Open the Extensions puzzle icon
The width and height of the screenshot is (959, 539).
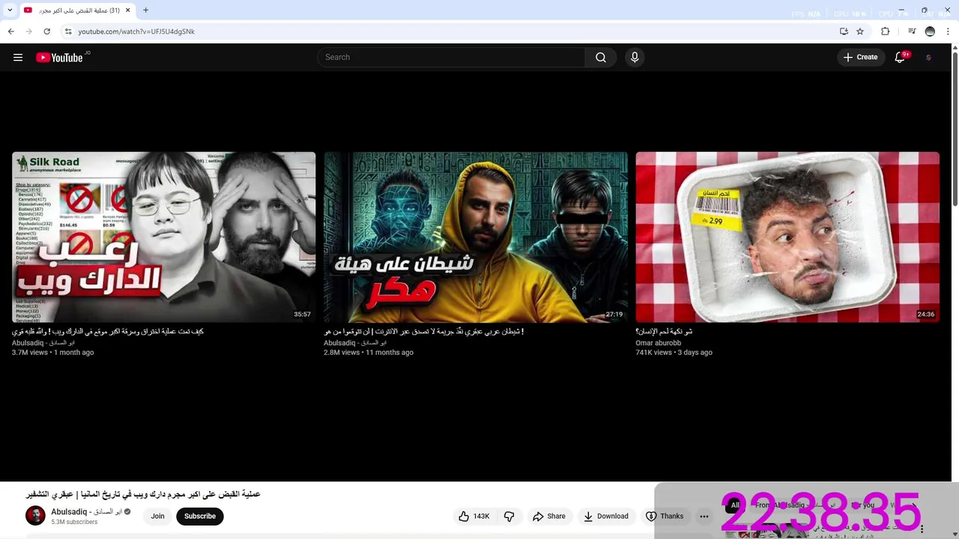886,31
